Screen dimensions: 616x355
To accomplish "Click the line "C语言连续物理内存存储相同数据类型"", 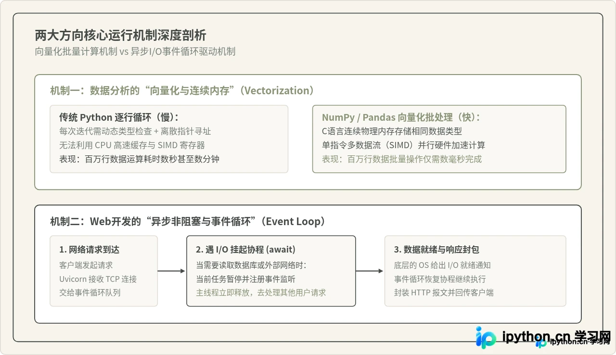I will 392,131.
